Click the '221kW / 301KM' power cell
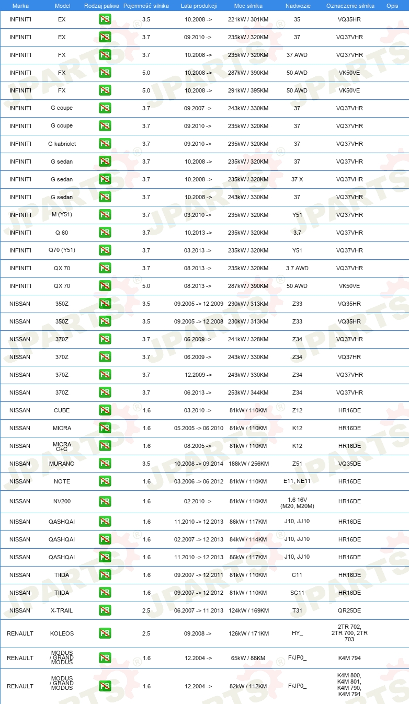This screenshot has height=704, width=409. pos(248,19)
